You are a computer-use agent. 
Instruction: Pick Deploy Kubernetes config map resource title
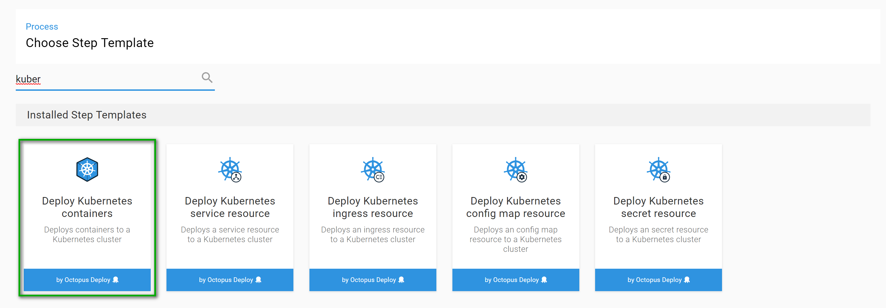[x=515, y=207]
